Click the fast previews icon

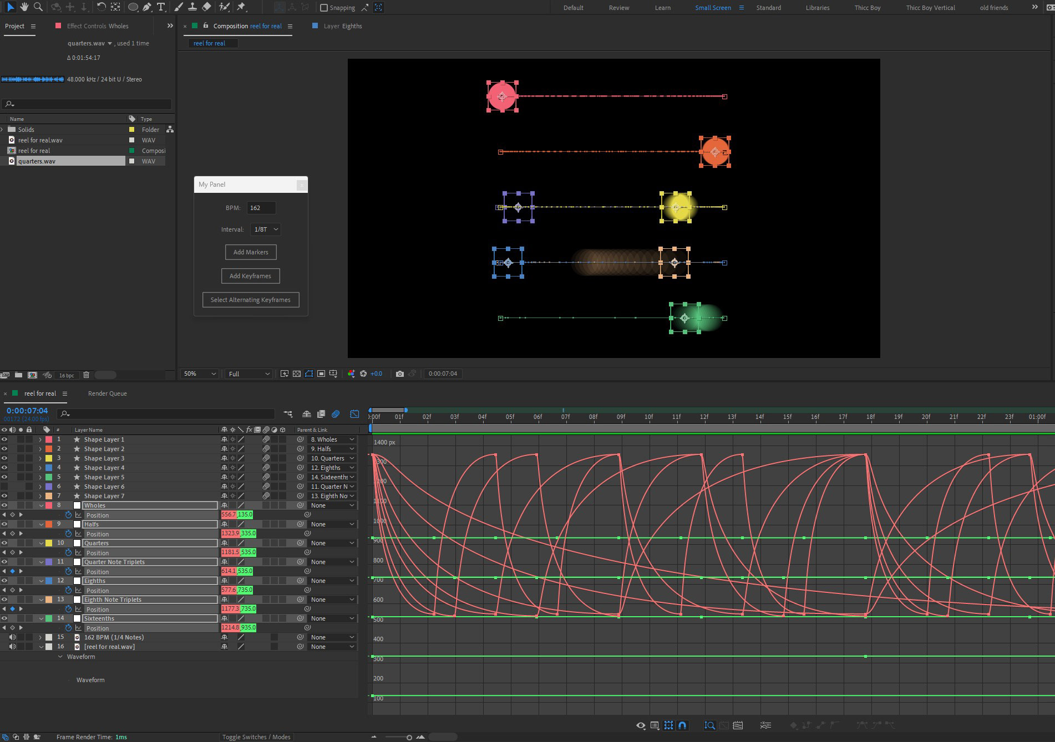pos(285,373)
